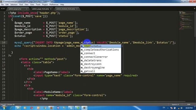Open the Project menu
Image resolution: width=196 pixels, height=110 pixels.
tap(45, 5)
